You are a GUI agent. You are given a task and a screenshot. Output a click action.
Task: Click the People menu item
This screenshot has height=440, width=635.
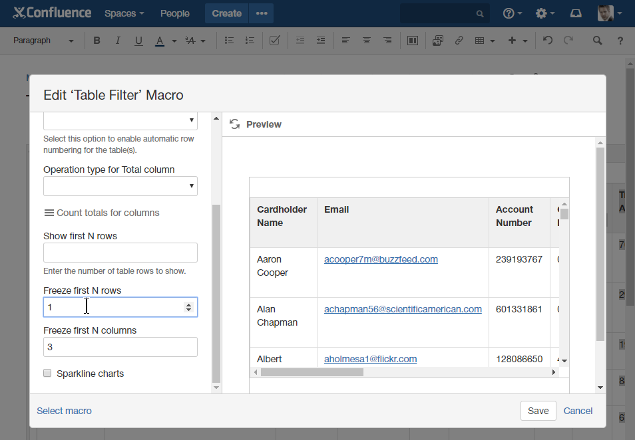[x=175, y=13]
